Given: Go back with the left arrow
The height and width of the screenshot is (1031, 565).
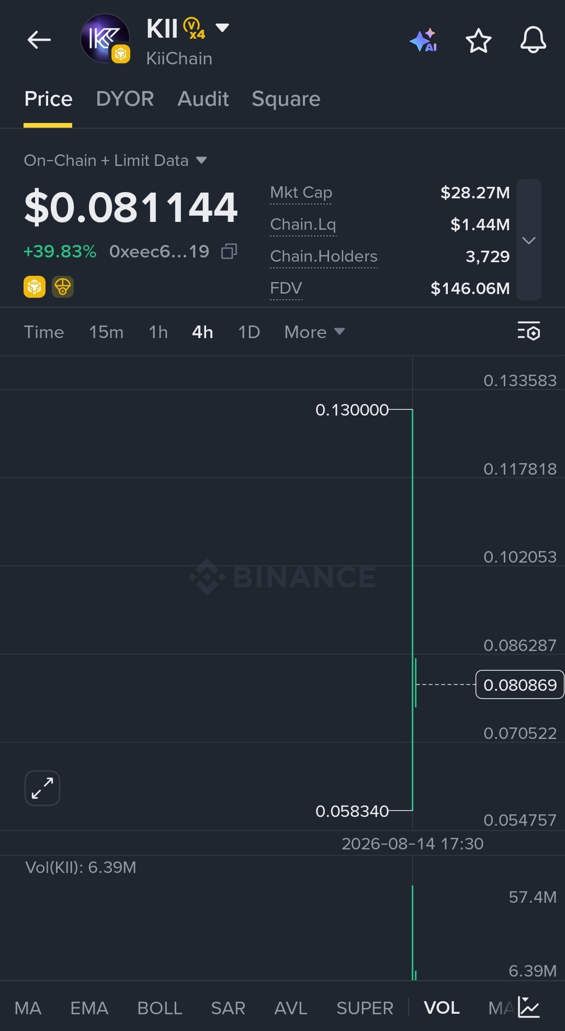Looking at the screenshot, I should 39,40.
